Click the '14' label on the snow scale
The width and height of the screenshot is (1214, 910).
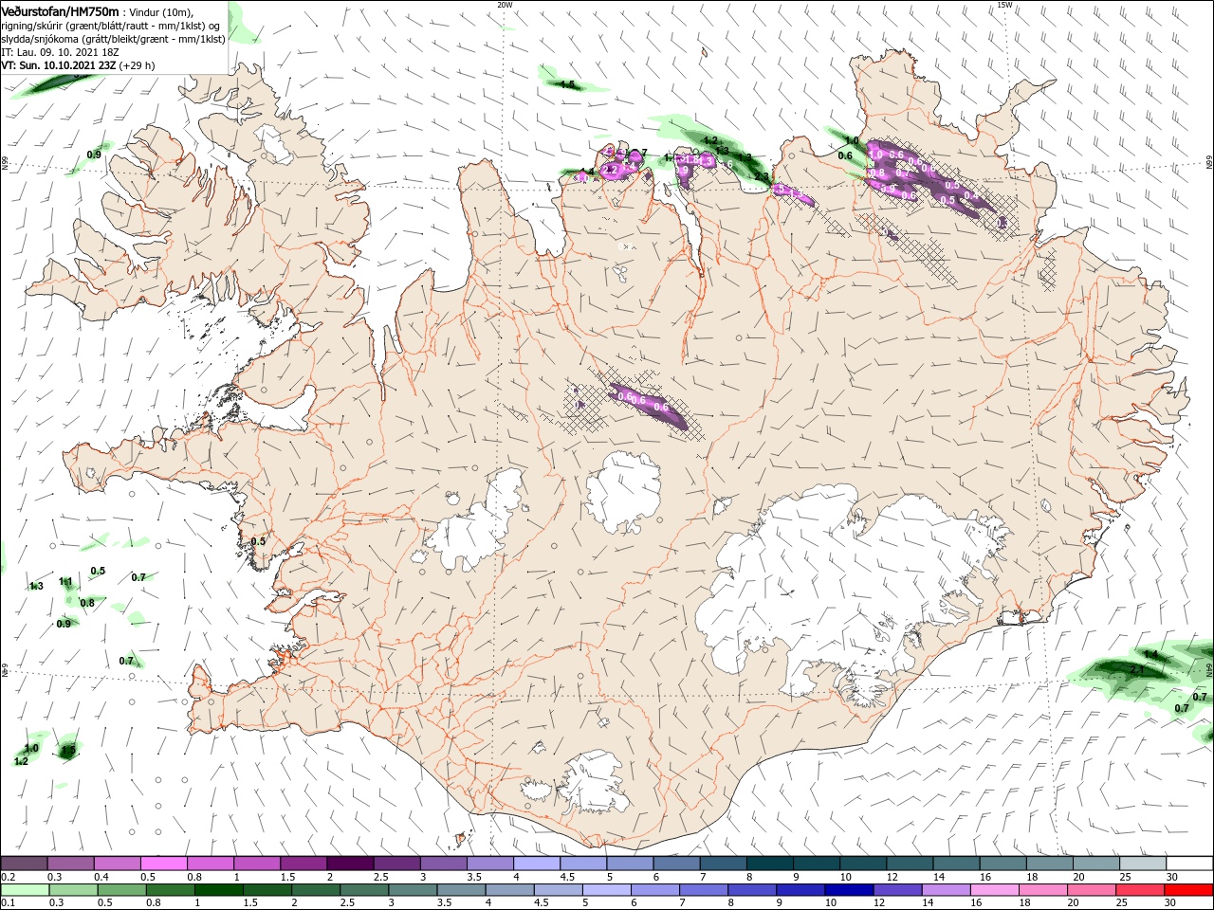(939, 877)
